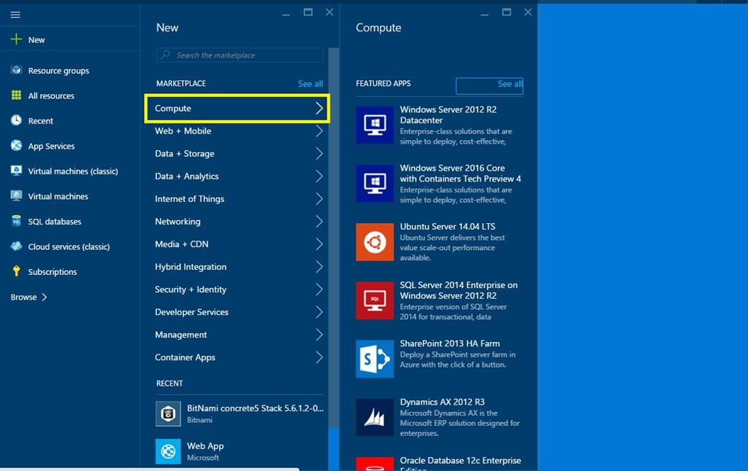
Task: Open Windows Server 2012 R2 Datacenter title
Action: pyautogui.click(x=448, y=114)
